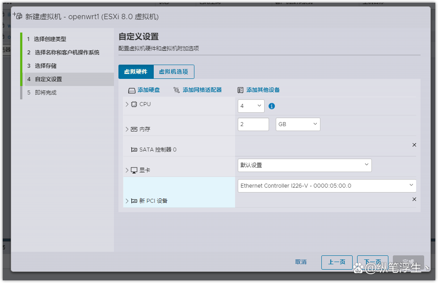This screenshot has height=283, width=438.
Task: Open the 显卡 默认设置 dropdown
Action: coord(304,165)
